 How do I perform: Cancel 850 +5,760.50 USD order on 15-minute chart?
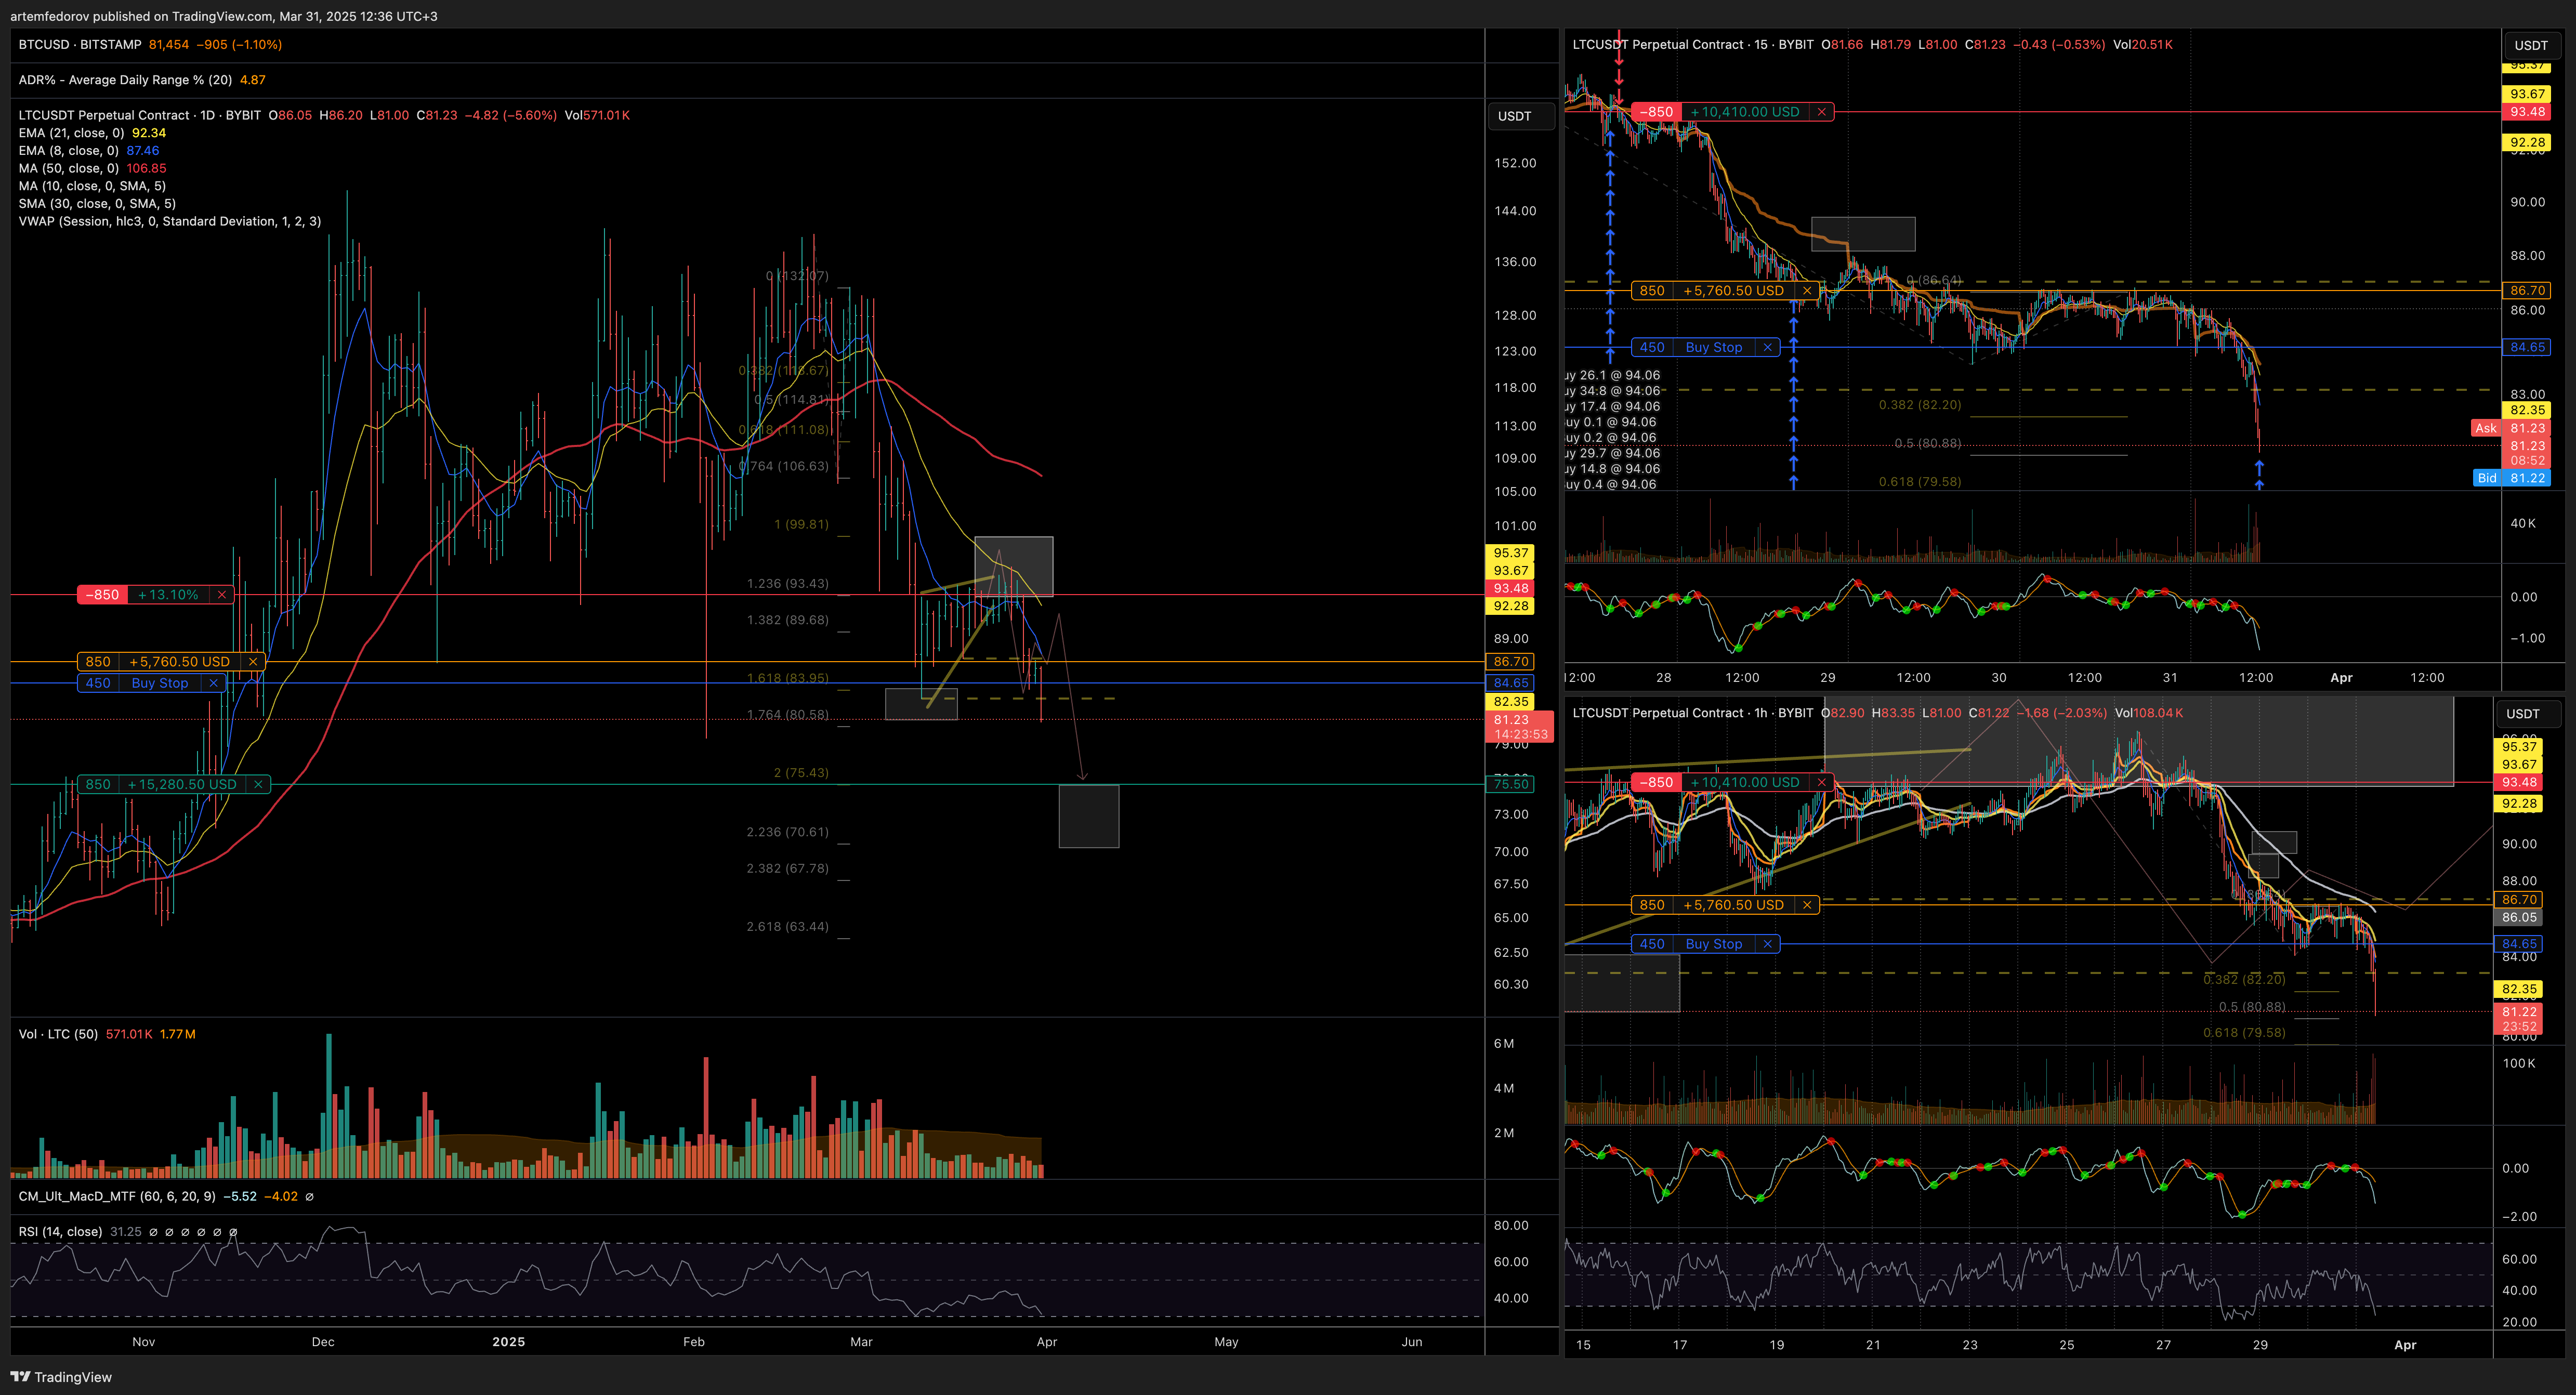tap(1807, 291)
